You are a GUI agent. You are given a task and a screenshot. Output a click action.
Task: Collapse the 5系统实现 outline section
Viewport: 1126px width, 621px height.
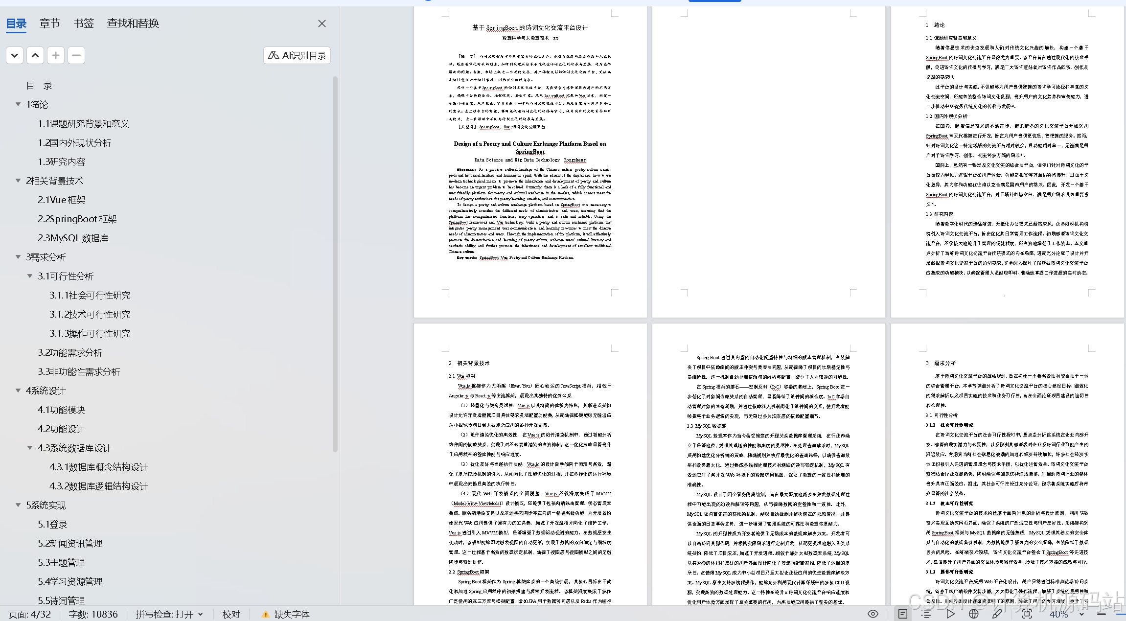18,505
